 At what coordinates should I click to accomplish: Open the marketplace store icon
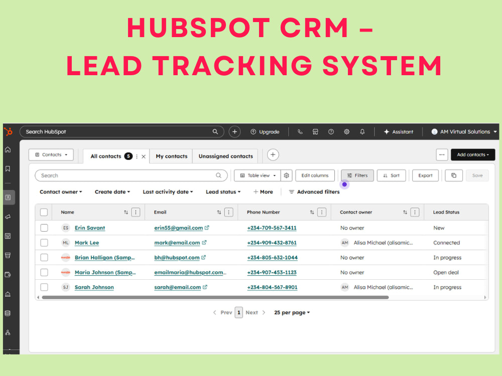tap(315, 132)
